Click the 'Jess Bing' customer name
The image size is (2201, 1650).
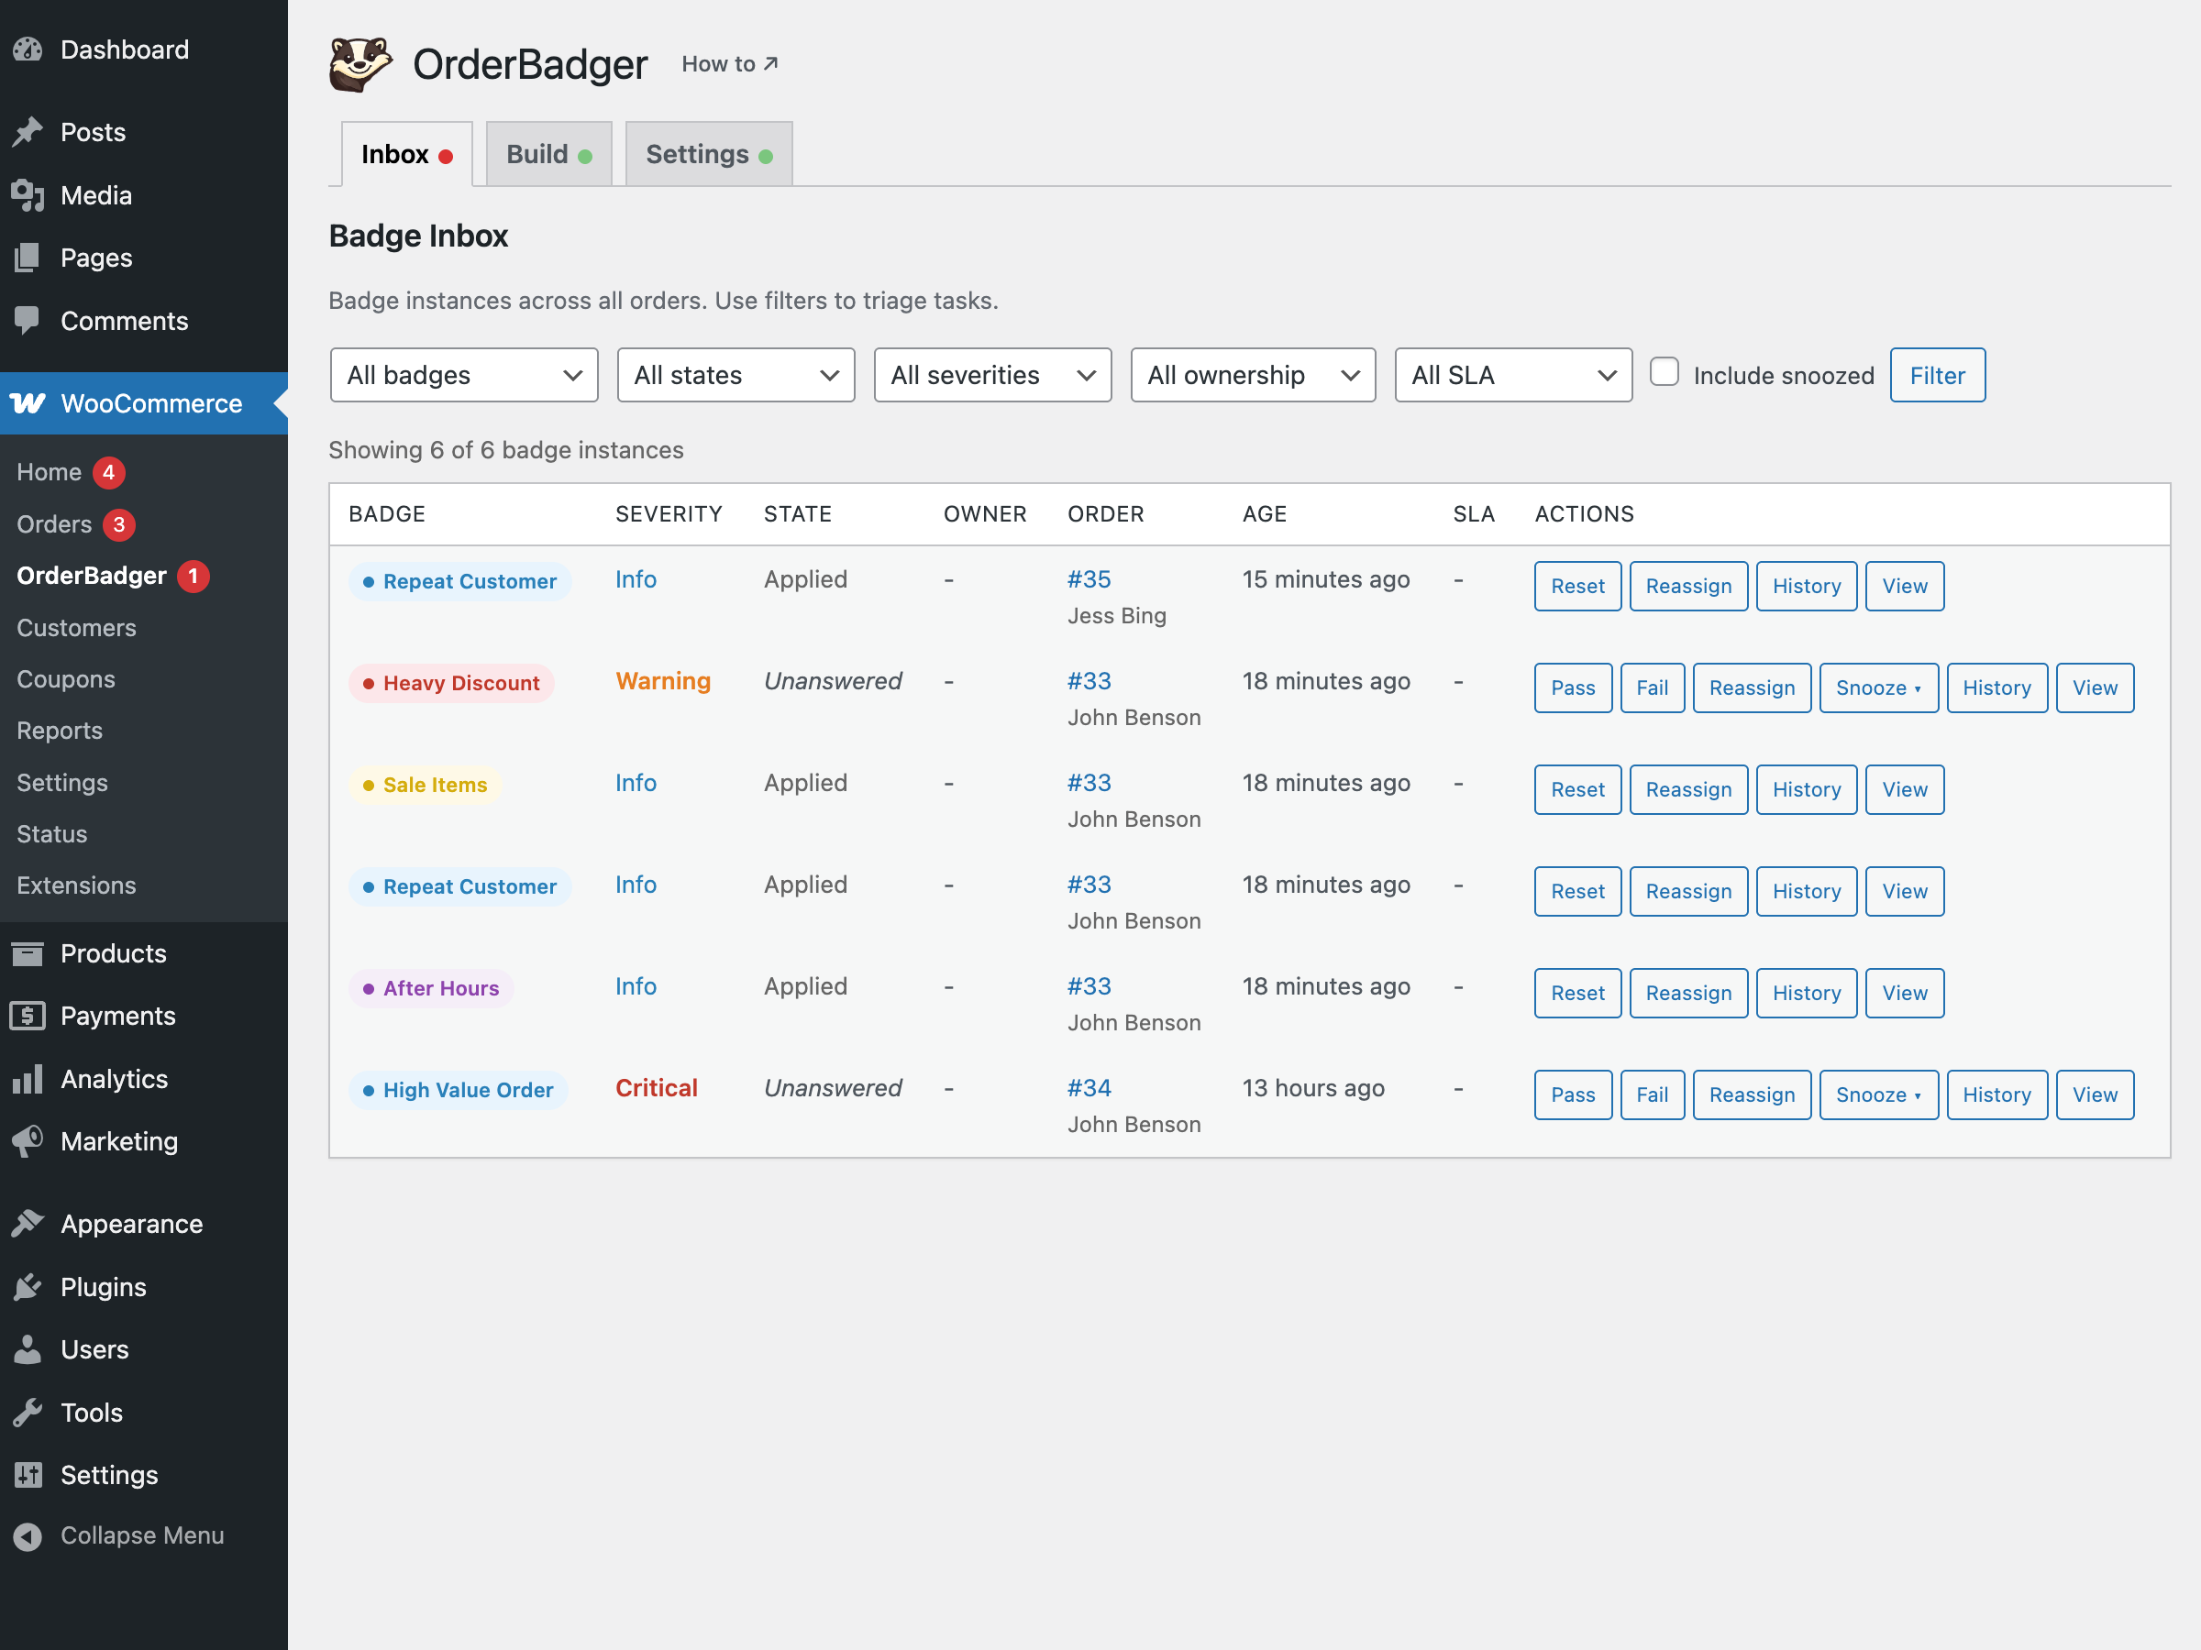pyautogui.click(x=1116, y=616)
